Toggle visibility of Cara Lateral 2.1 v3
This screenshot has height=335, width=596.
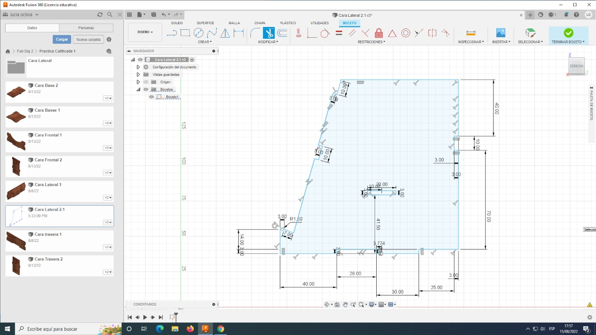tap(140, 60)
